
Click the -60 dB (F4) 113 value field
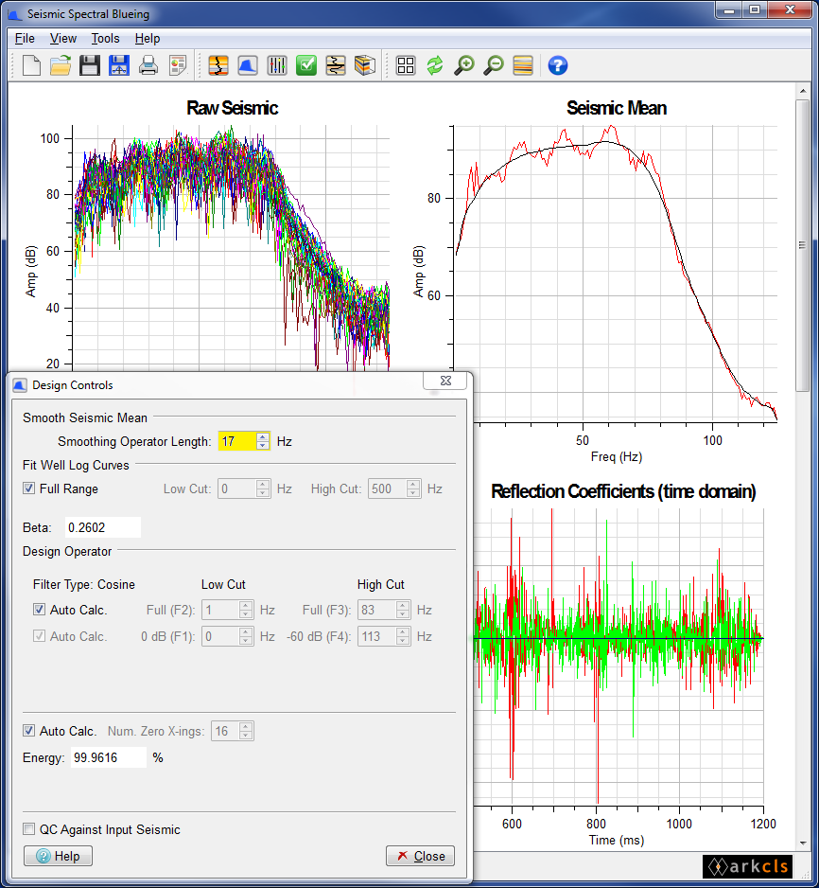tap(377, 636)
